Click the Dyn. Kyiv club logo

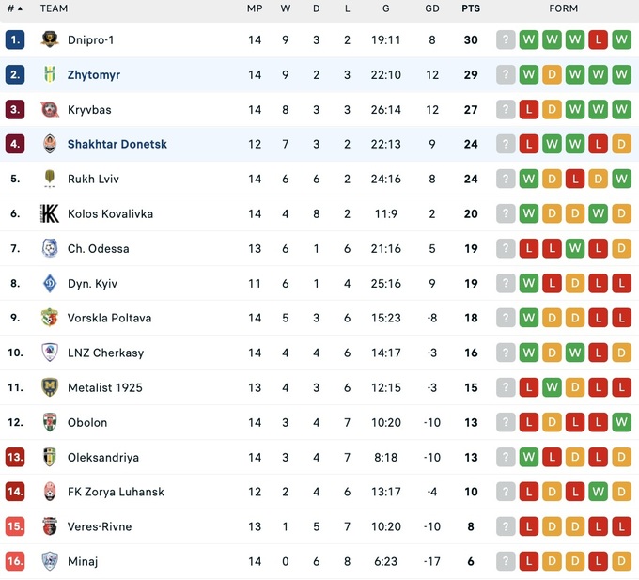pos(50,284)
